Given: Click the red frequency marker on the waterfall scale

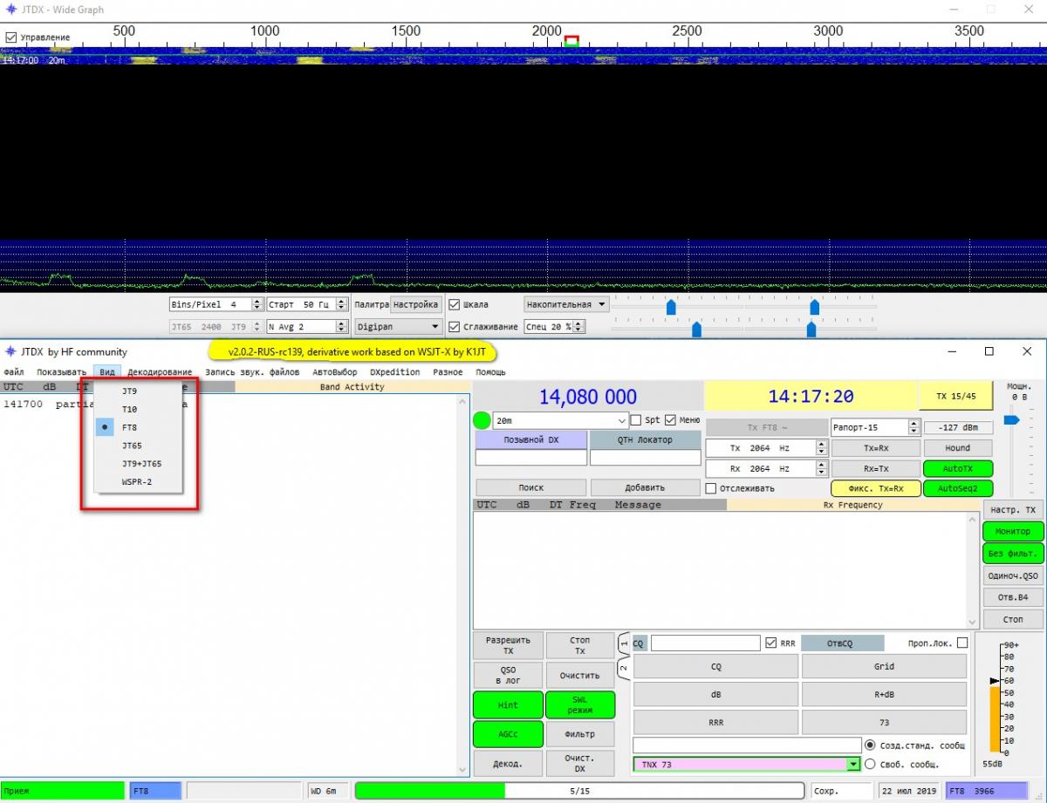Looking at the screenshot, I should tap(571, 40).
